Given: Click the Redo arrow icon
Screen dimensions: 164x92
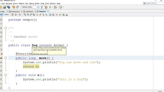Looking at the screenshot, I should tap(18, 7).
